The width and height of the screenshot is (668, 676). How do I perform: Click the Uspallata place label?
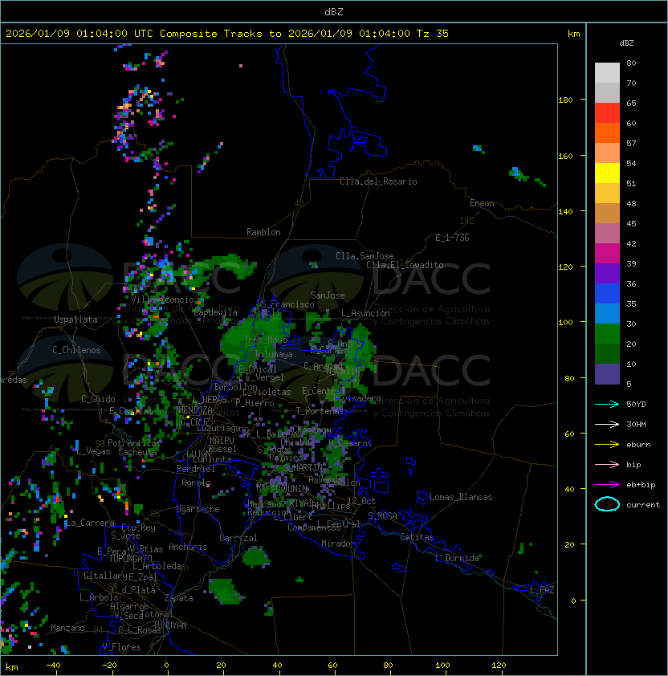(x=75, y=320)
